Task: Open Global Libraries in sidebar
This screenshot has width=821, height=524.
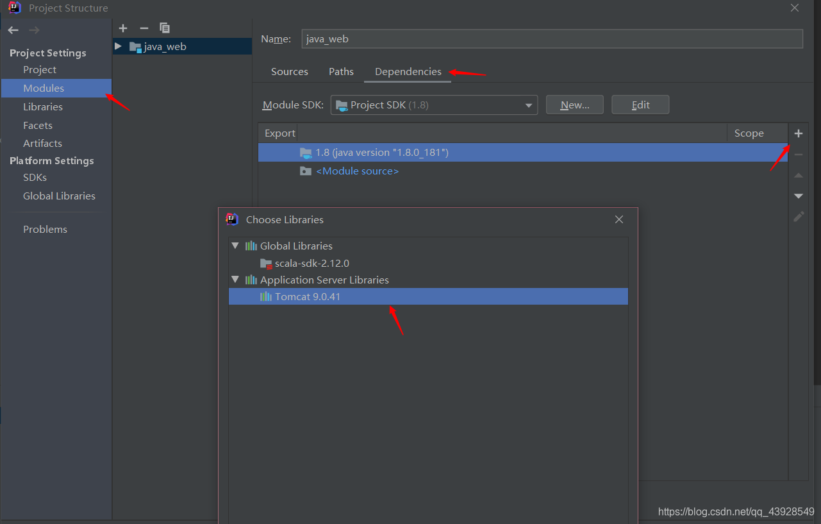Action: pyautogui.click(x=59, y=196)
